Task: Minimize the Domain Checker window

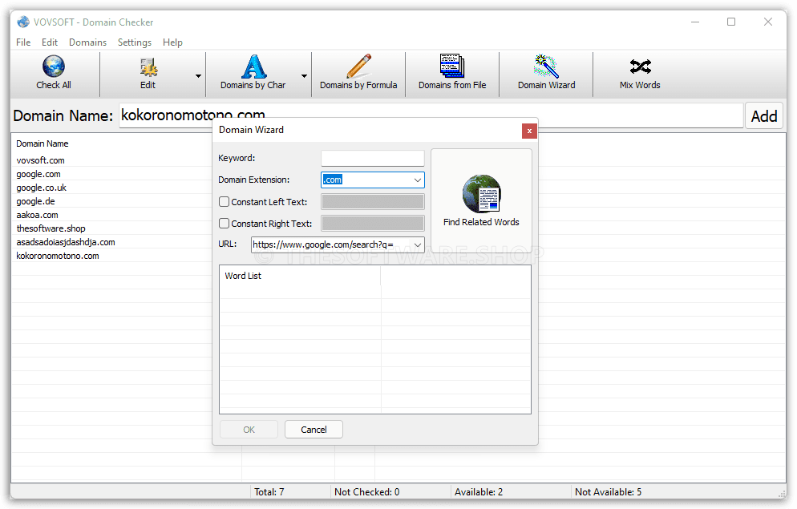Action: point(695,22)
